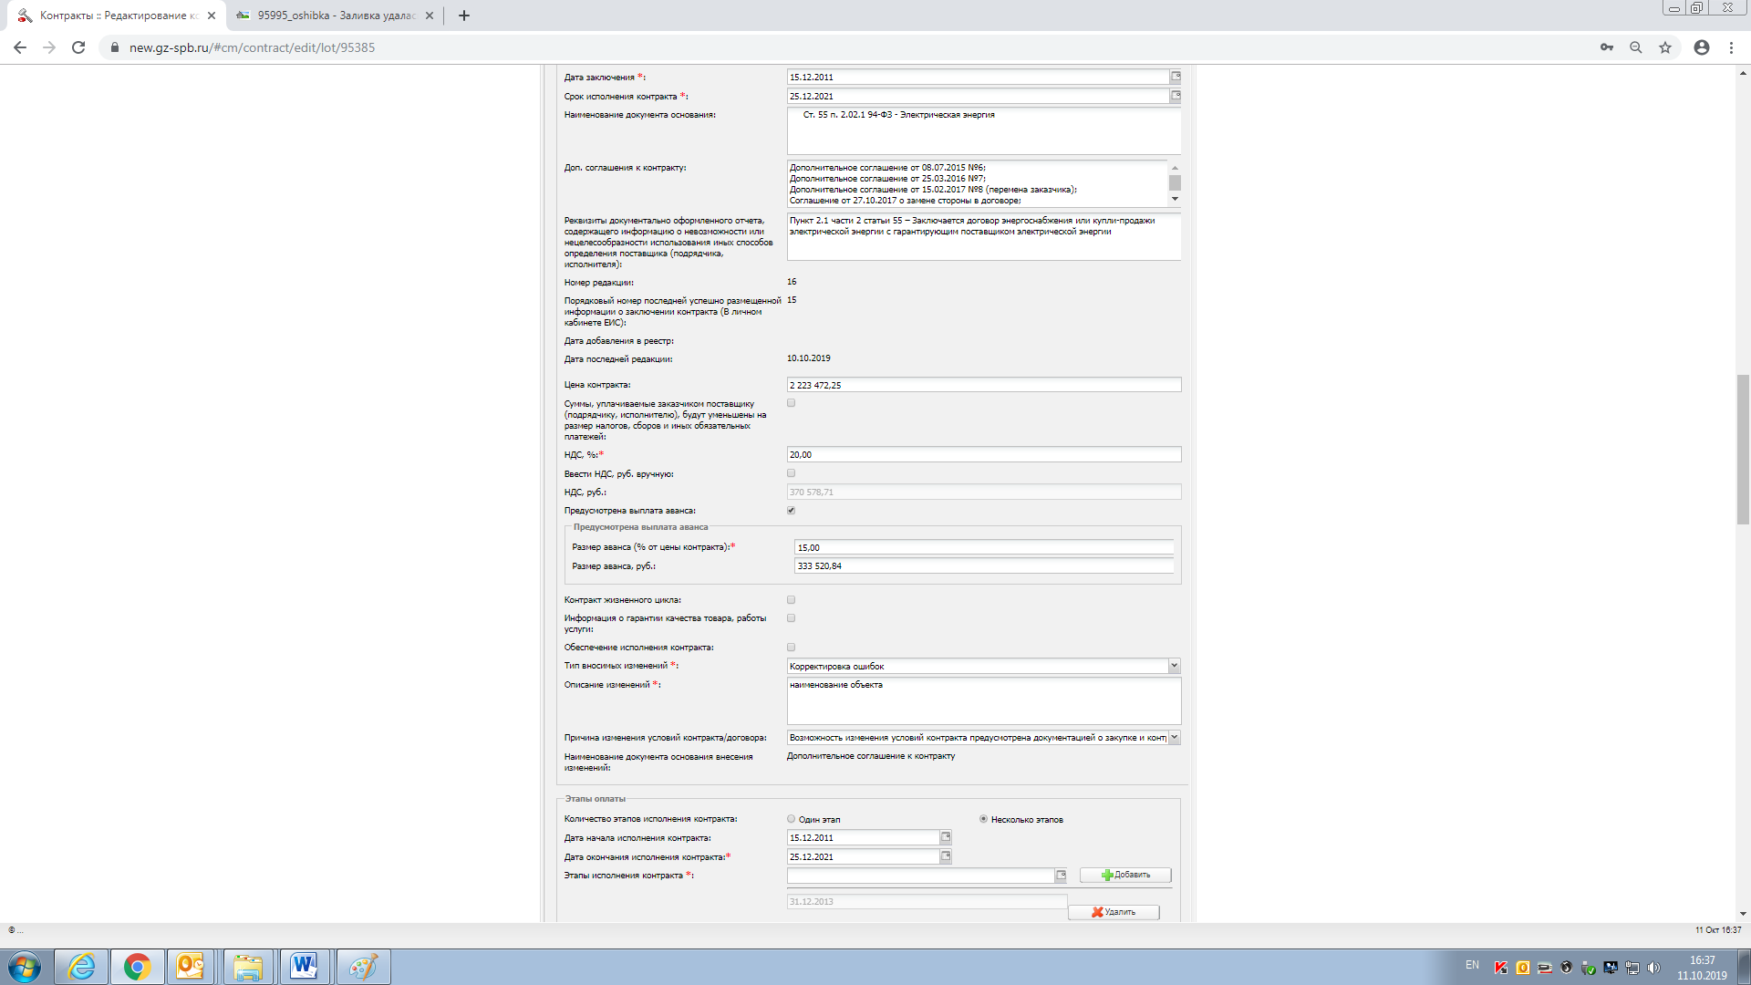Open Причина изменения условий контракта dropdown
This screenshot has height=985, width=1751.
click(1174, 737)
